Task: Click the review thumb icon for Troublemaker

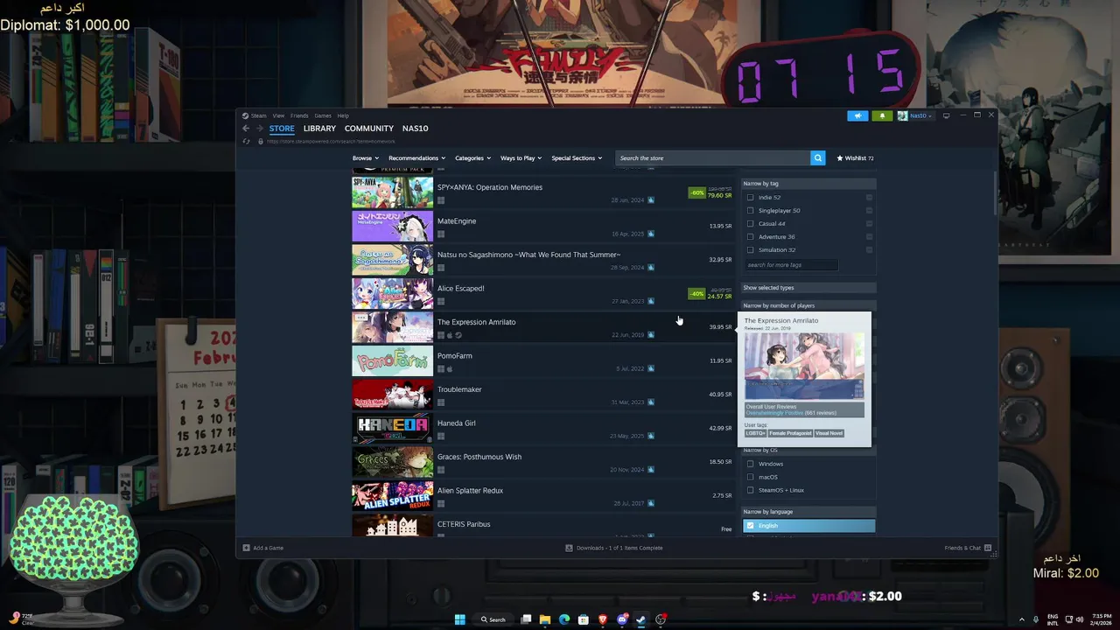Action: pos(651,402)
